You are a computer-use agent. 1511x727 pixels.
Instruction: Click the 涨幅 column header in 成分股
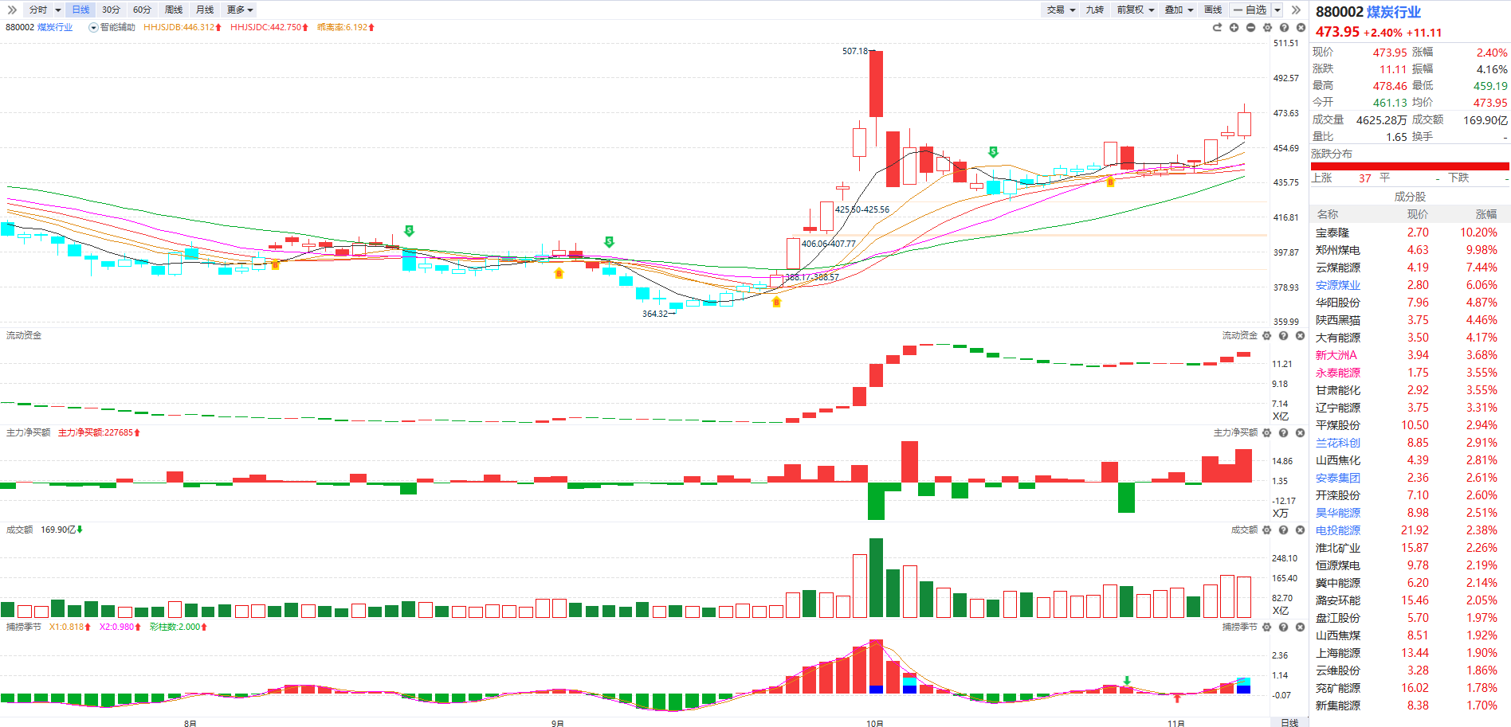point(1485,214)
